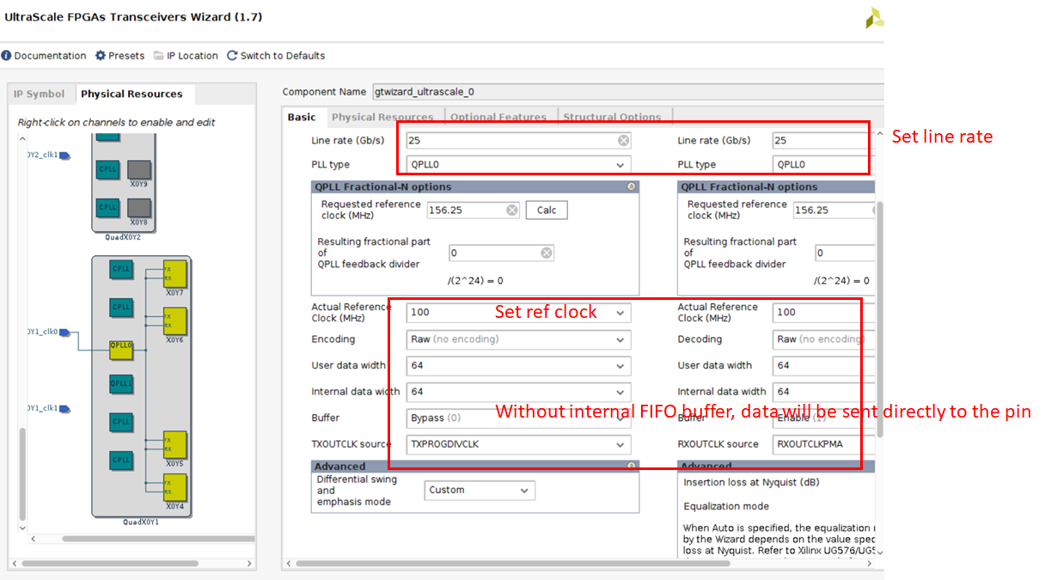1045x580 pixels.
Task: Click the Presets toolbar label
Action: tap(126, 56)
